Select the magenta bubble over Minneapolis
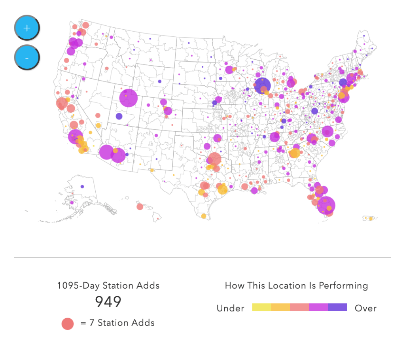The height and width of the screenshot is (344, 405). coord(229,70)
